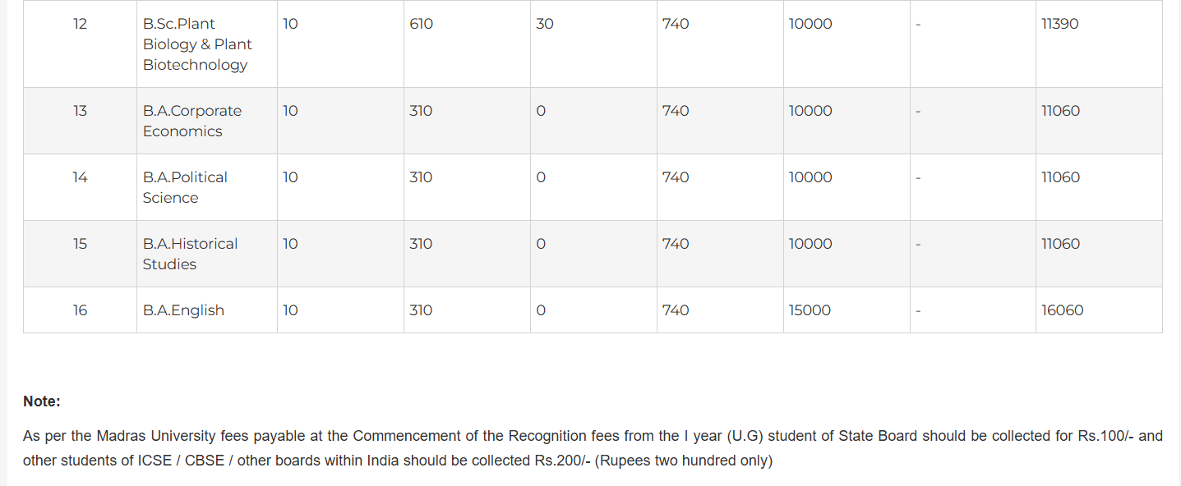The width and height of the screenshot is (1181, 486).
Task: Select the 610 value in Plant Biology row
Action: [421, 24]
